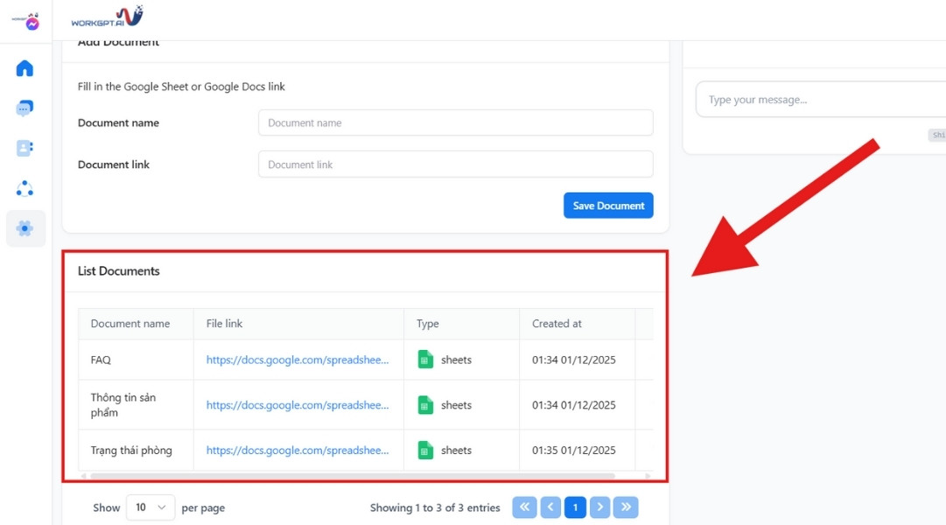Select page 1 in pagination
The height and width of the screenshot is (525, 946).
575,507
